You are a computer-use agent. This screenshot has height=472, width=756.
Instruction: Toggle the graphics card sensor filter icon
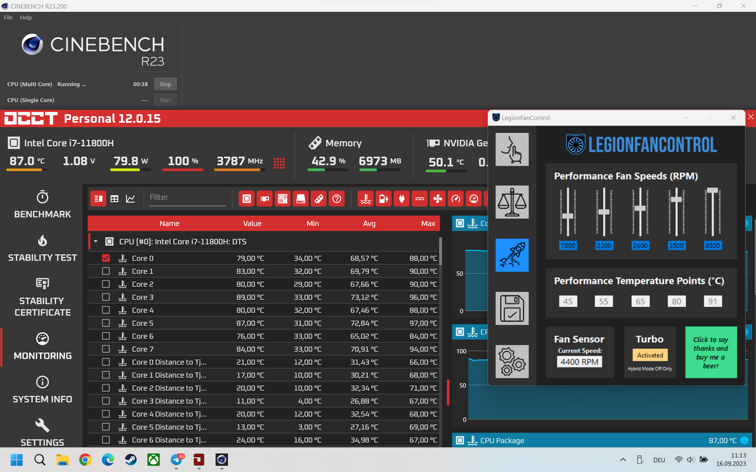coord(265,199)
